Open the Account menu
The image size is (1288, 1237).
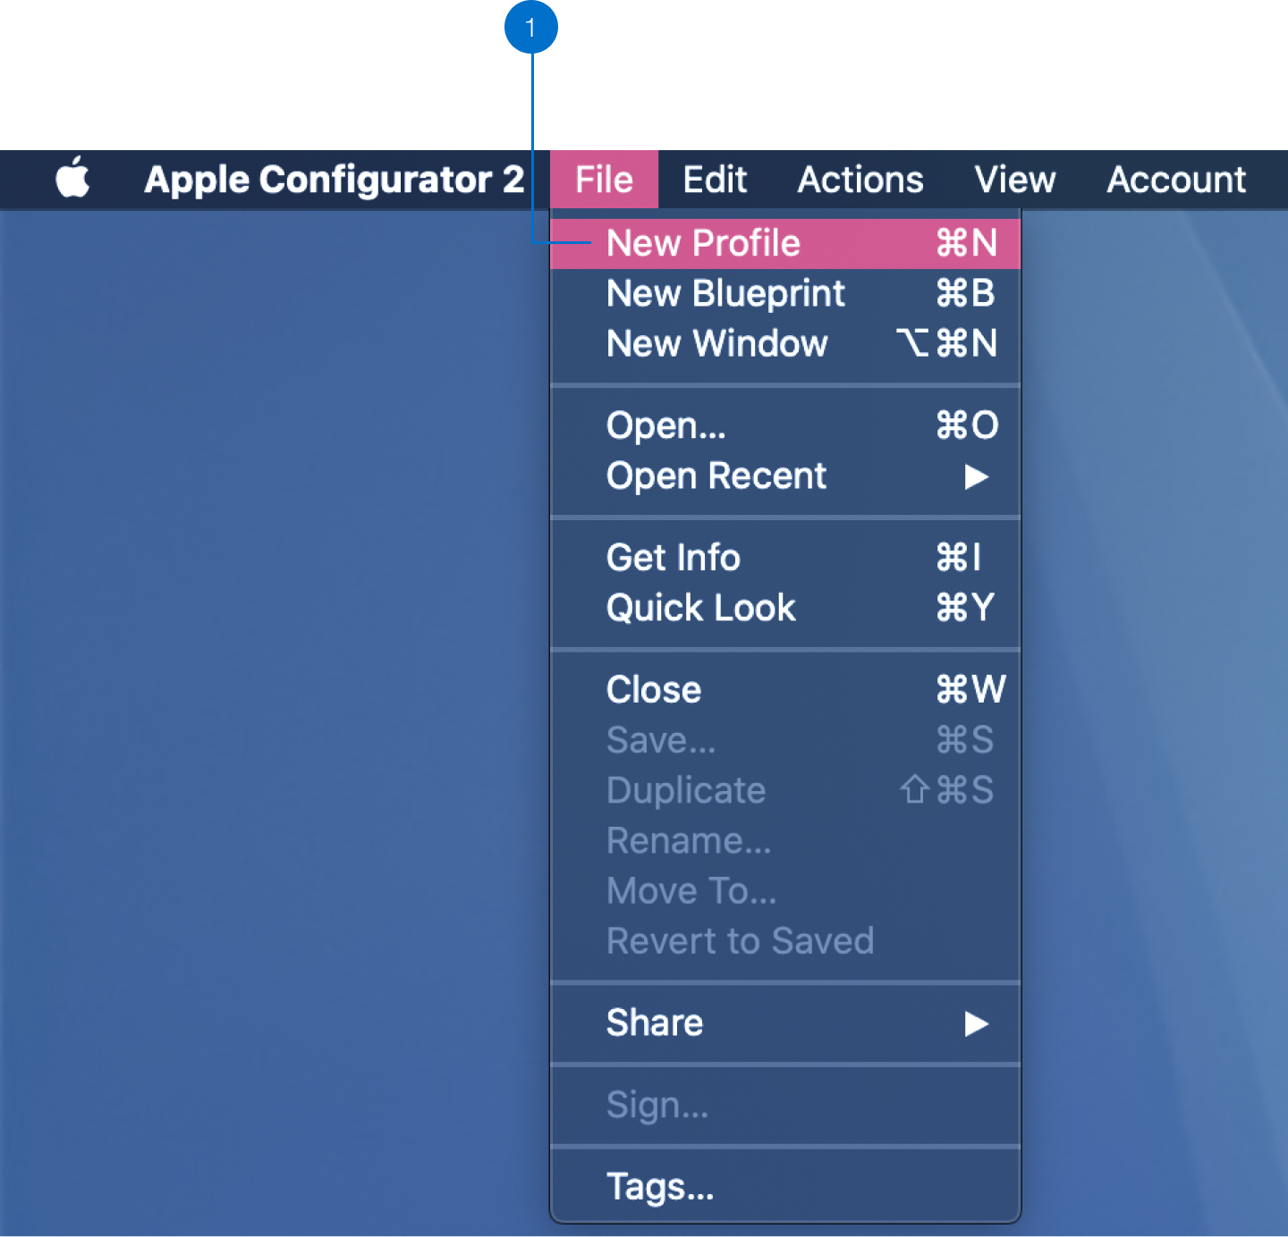click(x=1176, y=180)
